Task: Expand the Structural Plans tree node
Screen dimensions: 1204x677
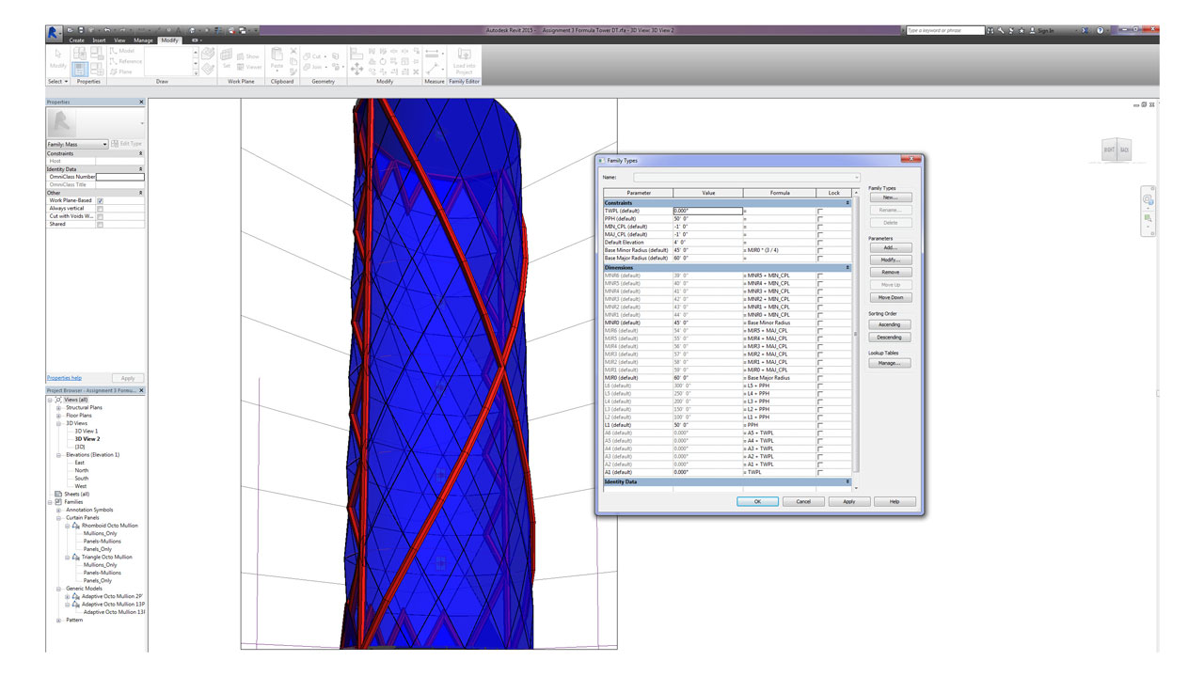Action: click(x=58, y=408)
